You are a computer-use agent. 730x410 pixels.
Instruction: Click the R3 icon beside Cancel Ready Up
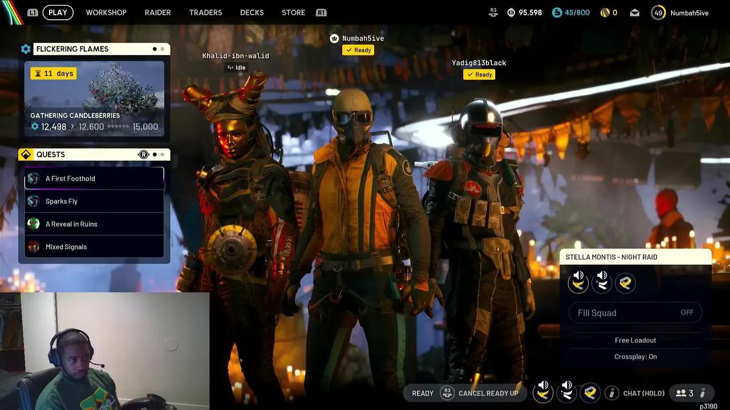(x=447, y=393)
